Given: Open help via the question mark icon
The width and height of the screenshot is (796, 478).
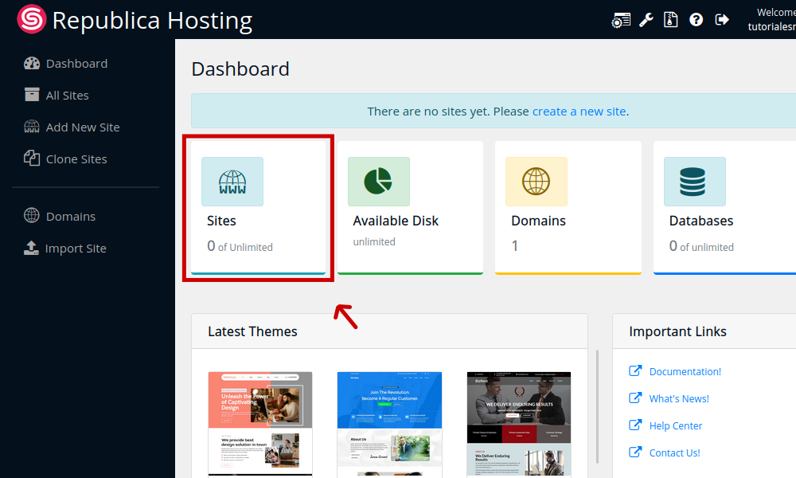Looking at the screenshot, I should (696, 20).
